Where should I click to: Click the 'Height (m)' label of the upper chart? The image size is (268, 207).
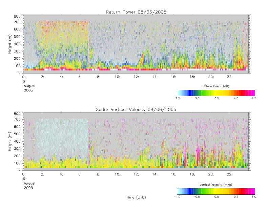10,44
